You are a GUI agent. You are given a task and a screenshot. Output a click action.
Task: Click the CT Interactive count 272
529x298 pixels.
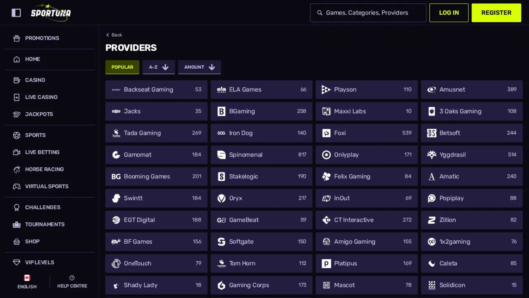pyautogui.click(x=407, y=220)
